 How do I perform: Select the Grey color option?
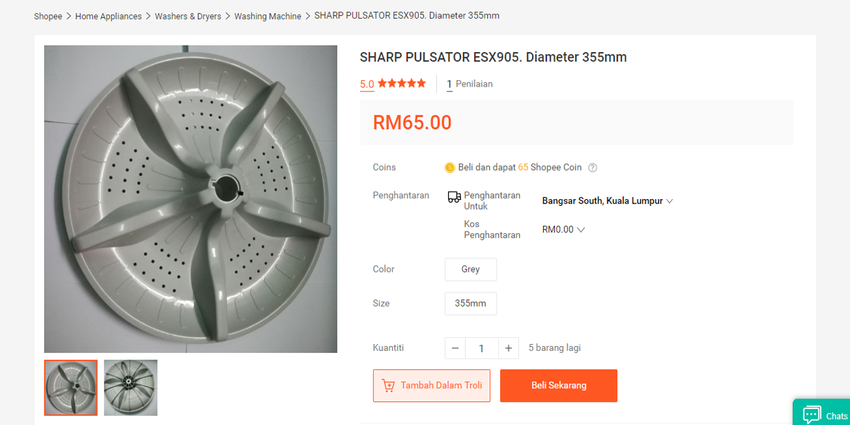[470, 269]
